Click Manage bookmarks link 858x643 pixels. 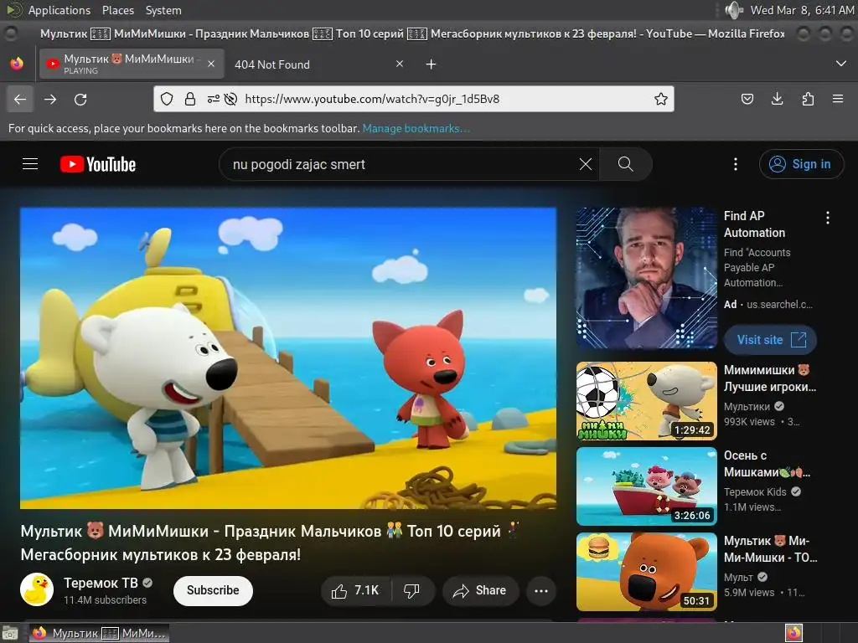pos(416,128)
